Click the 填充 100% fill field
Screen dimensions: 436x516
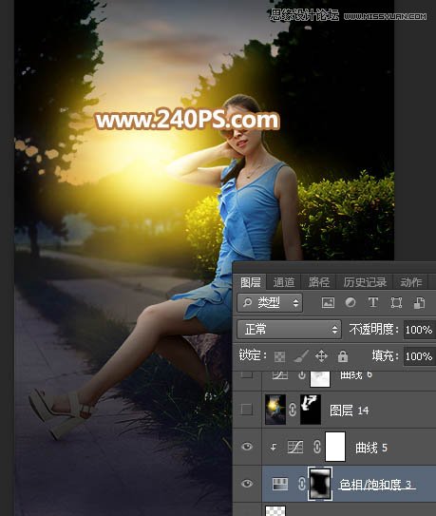point(420,356)
